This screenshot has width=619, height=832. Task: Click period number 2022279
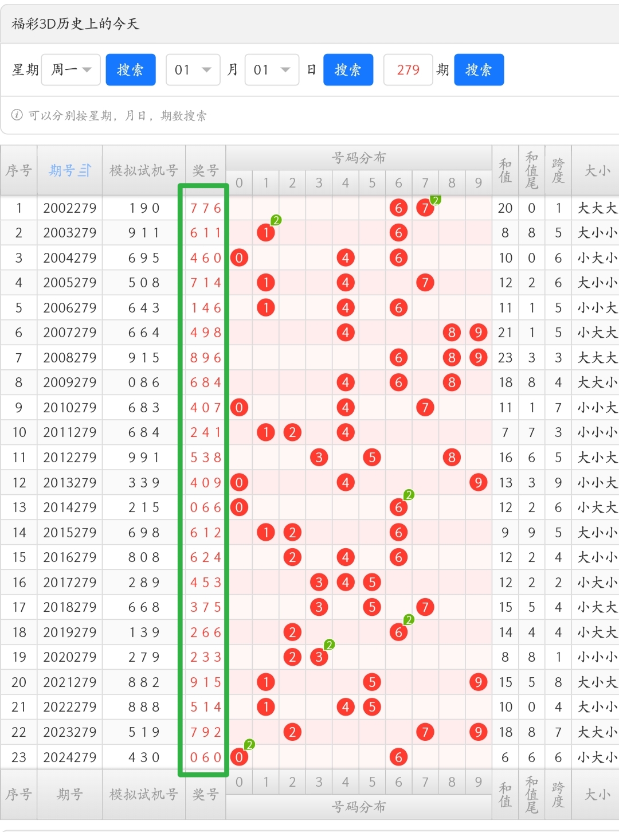coord(70,706)
